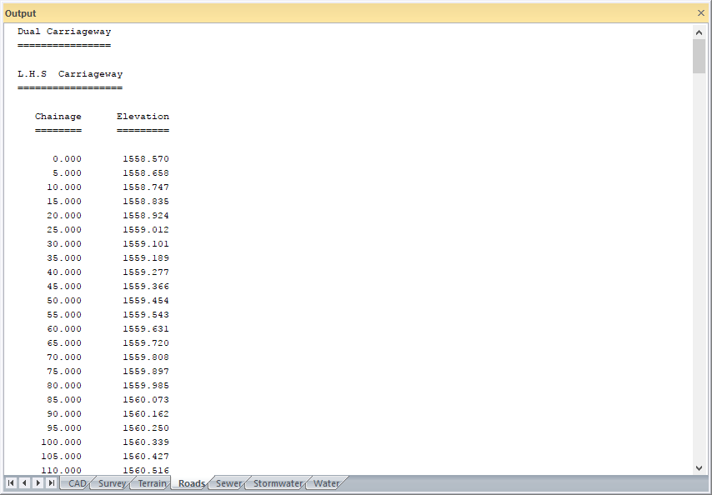Go to the previous output tab
This screenshot has width=712, height=495.
click(x=24, y=483)
